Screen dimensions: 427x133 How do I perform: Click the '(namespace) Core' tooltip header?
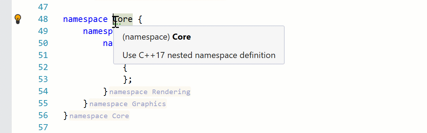[x=157, y=37]
